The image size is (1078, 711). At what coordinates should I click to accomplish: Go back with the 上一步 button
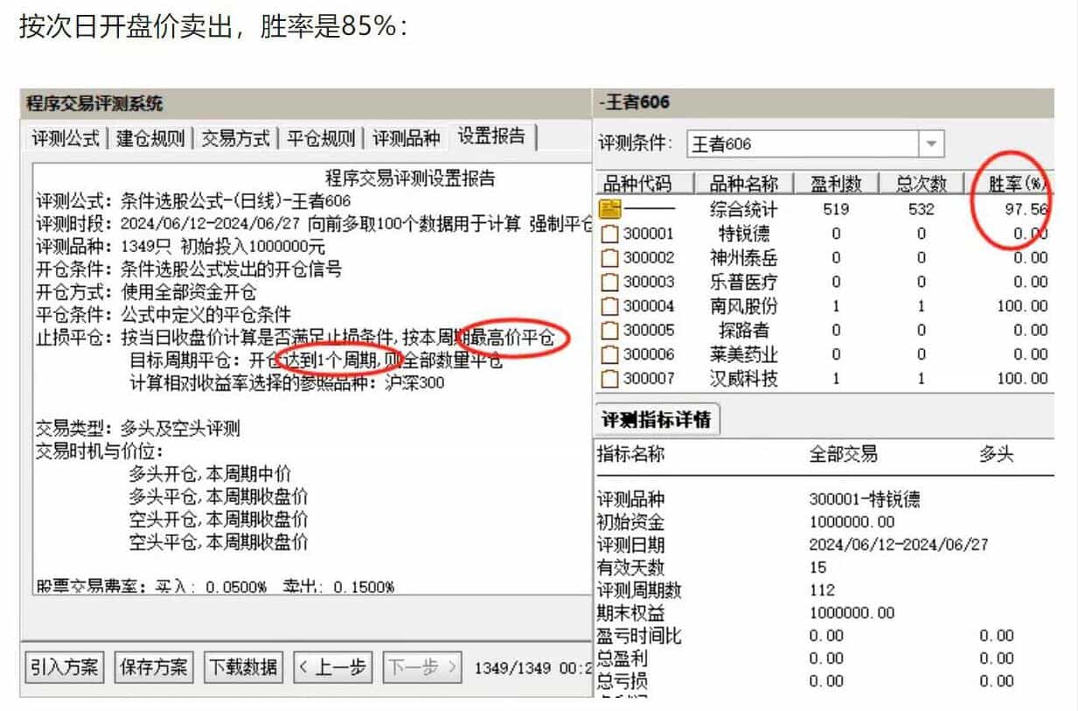333,667
